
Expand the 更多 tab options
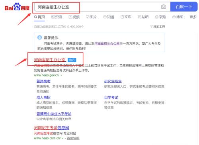193,17
